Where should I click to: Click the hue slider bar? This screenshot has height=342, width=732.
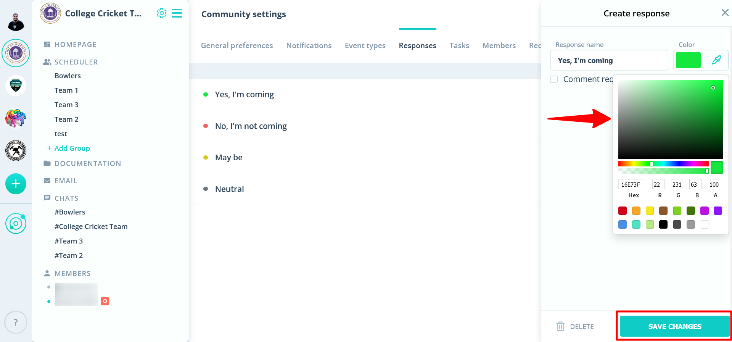663,164
